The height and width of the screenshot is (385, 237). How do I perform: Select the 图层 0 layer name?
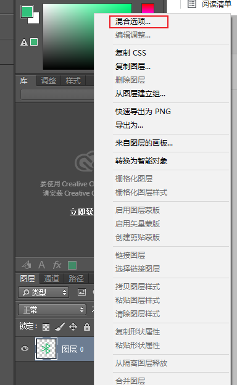point(73,349)
